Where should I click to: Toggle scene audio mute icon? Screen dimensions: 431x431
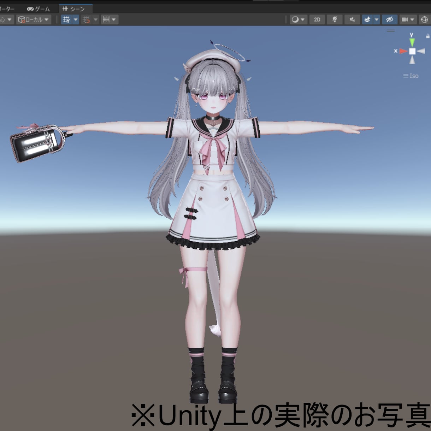click(352, 20)
